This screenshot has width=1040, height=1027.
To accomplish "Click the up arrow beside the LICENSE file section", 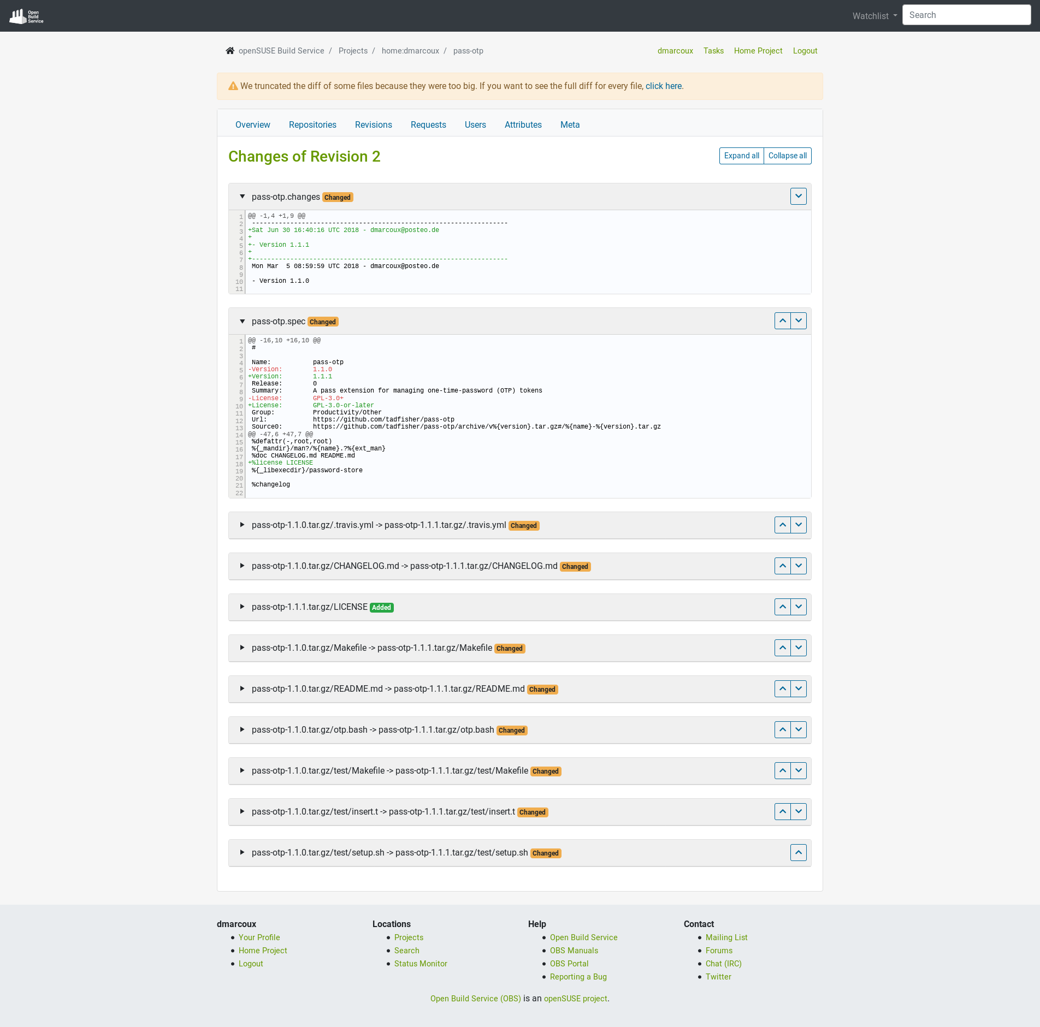I will [782, 607].
